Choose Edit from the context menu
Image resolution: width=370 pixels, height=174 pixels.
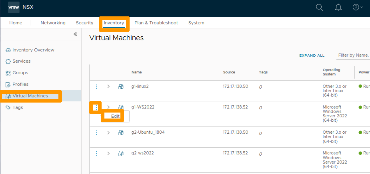(115, 116)
